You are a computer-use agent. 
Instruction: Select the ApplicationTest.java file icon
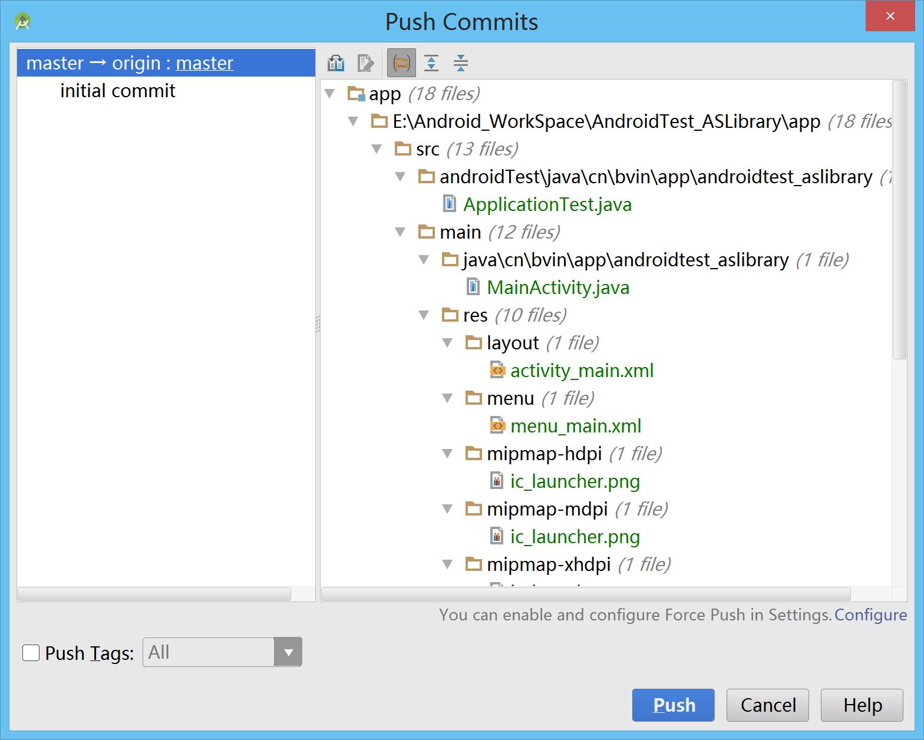(x=450, y=204)
